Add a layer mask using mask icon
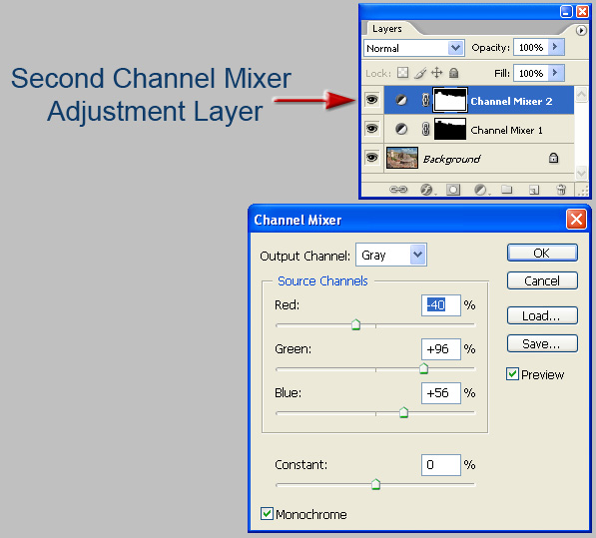Screen dimensions: 596x538 coord(453,190)
